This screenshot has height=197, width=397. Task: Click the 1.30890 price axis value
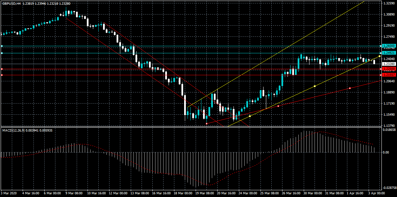(389, 15)
